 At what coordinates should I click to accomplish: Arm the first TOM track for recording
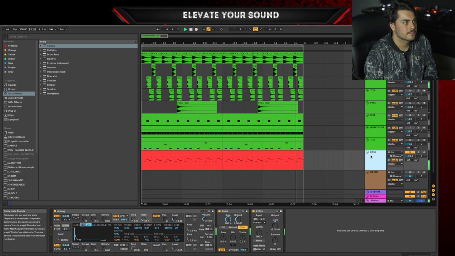424,91
